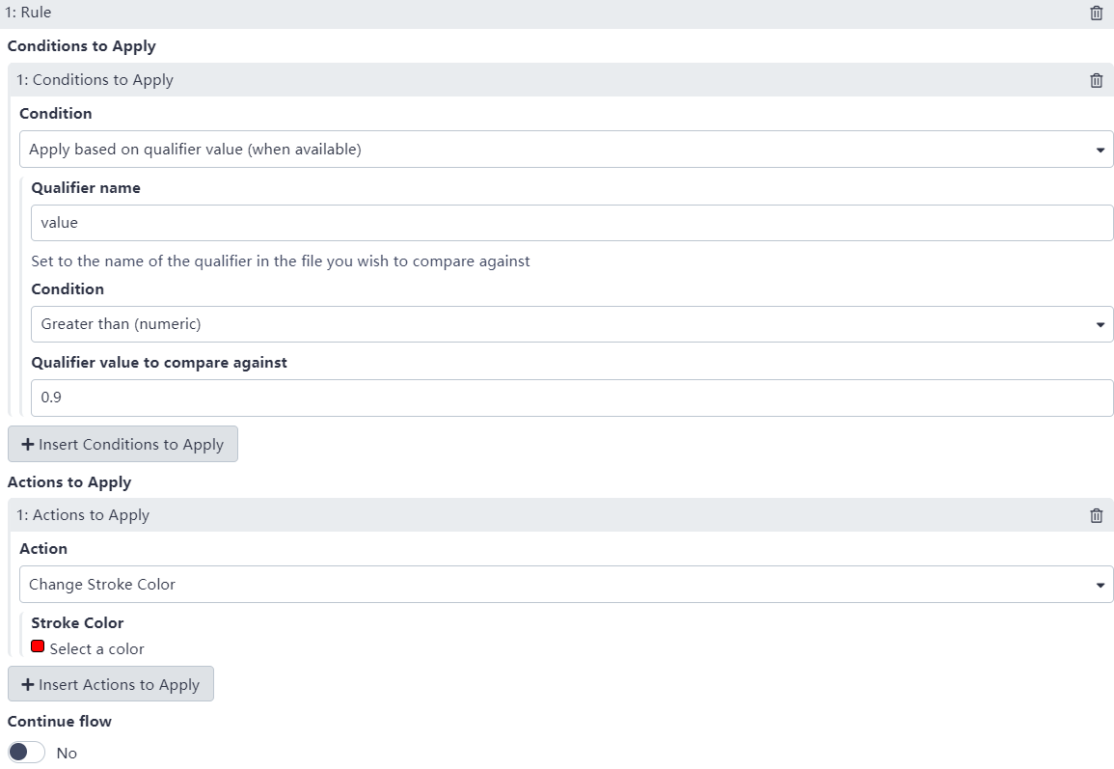Click the 'Select a color' label
The height and width of the screenshot is (769, 1114).
(x=96, y=649)
